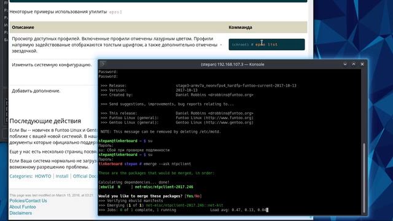Click the Konsole title bar text
Image resolution: width=393 pixels, height=221 pixels.
click(x=232, y=64)
